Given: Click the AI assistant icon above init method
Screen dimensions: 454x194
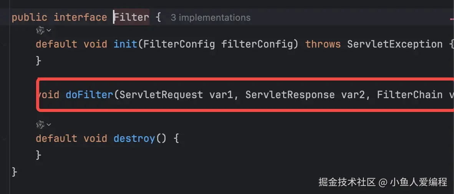Looking at the screenshot, I should tap(40, 30).
